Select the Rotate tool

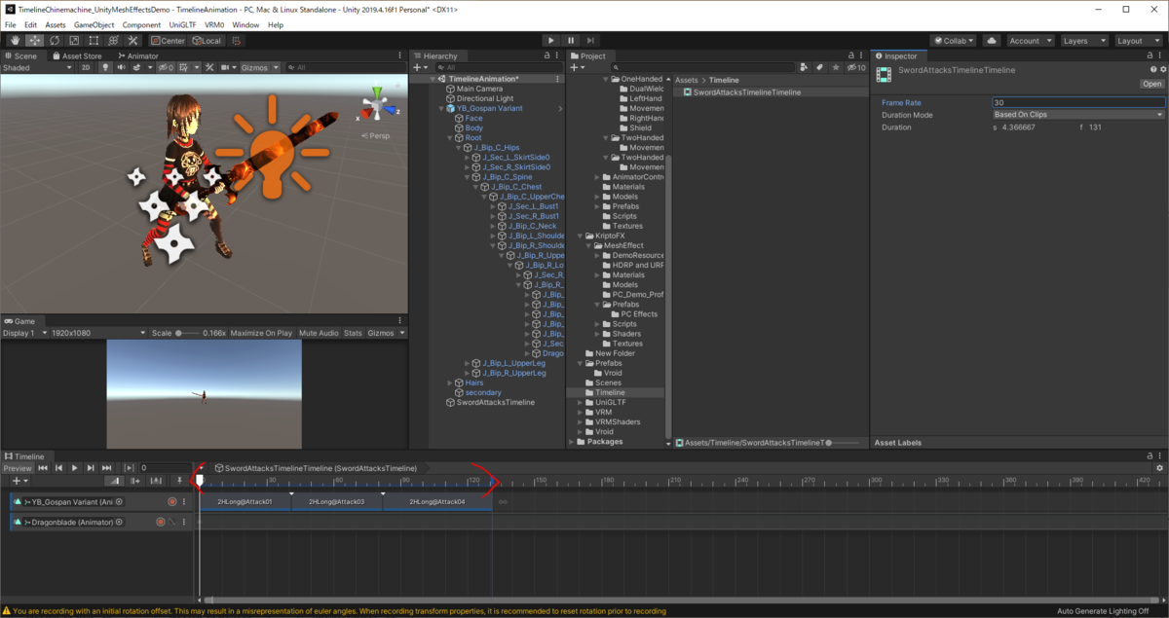tap(54, 41)
